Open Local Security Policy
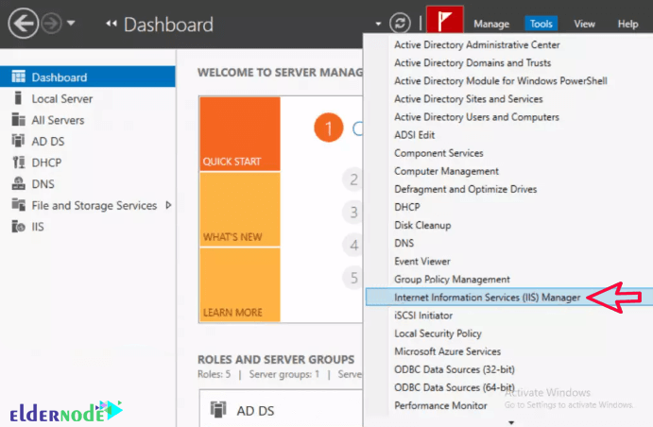Image resolution: width=653 pixels, height=427 pixels. (438, 333)
